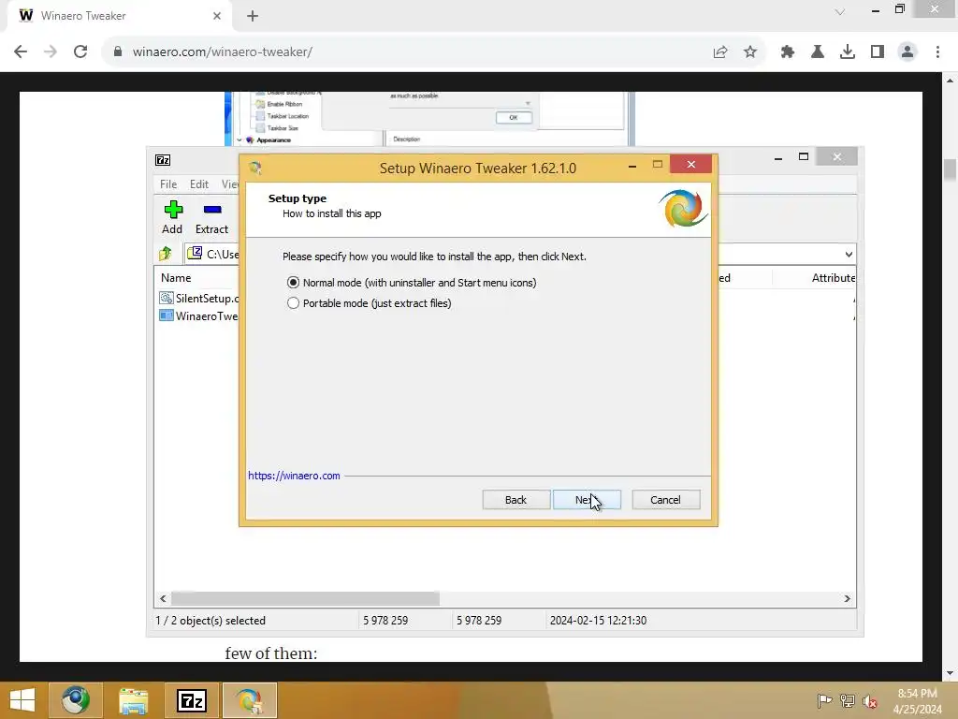Click the taskbar clock and date
958x719 pixels.
[x=917, y=700]
